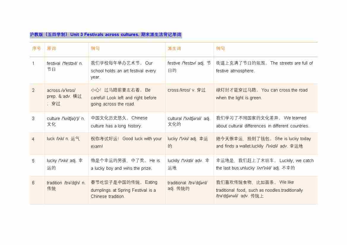Select the 'across' original word cell
This screenshot has width=347, height=245.
click(64, 97)
